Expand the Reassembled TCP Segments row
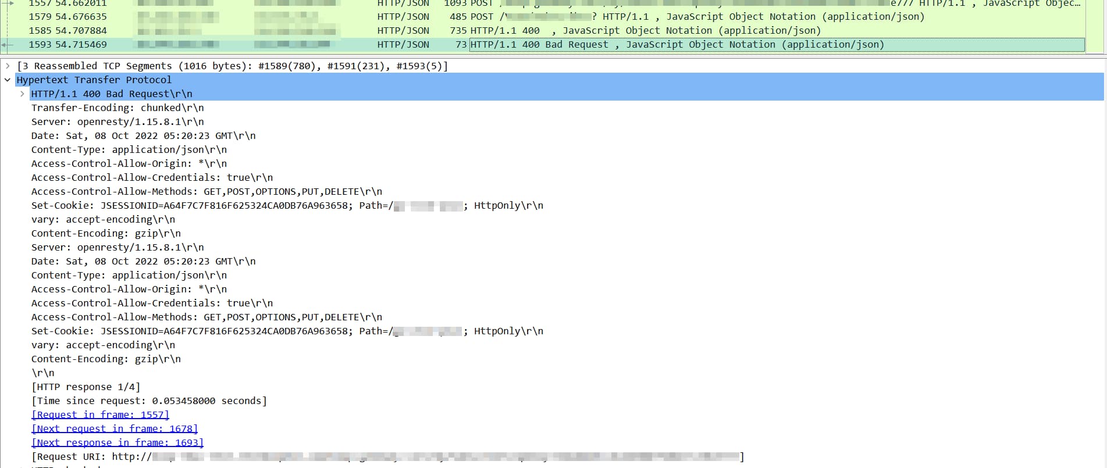The image size is (1107, 468). (8, 66)
